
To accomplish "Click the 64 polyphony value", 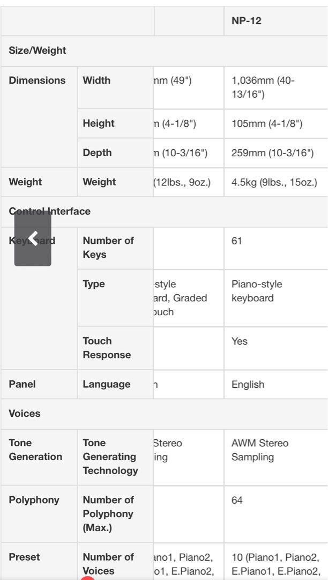I will tap(237, 501).
